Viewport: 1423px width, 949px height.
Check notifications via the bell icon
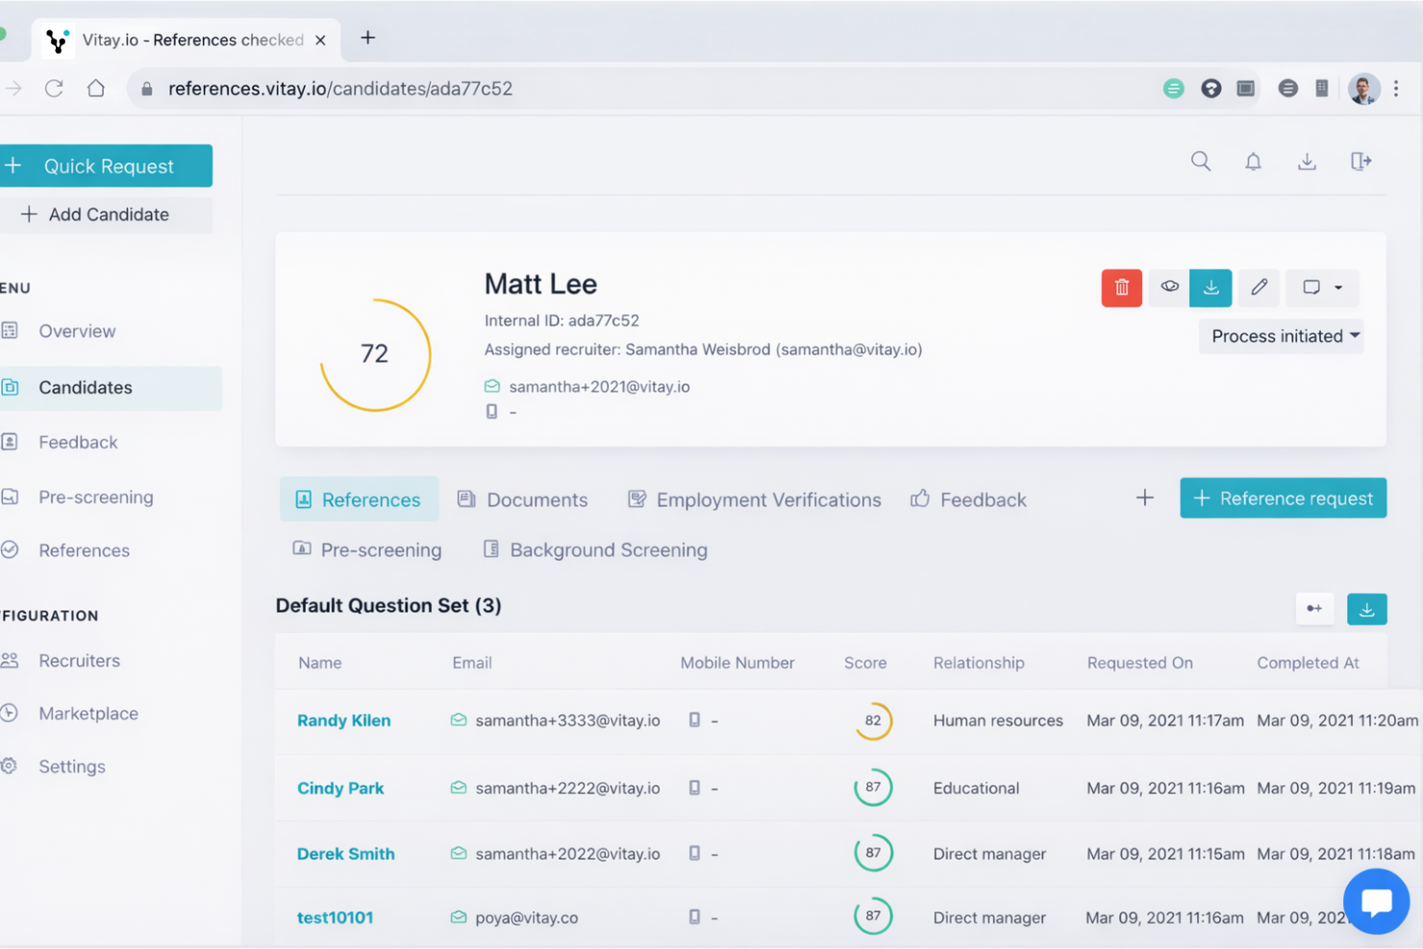coord(1254,162)
